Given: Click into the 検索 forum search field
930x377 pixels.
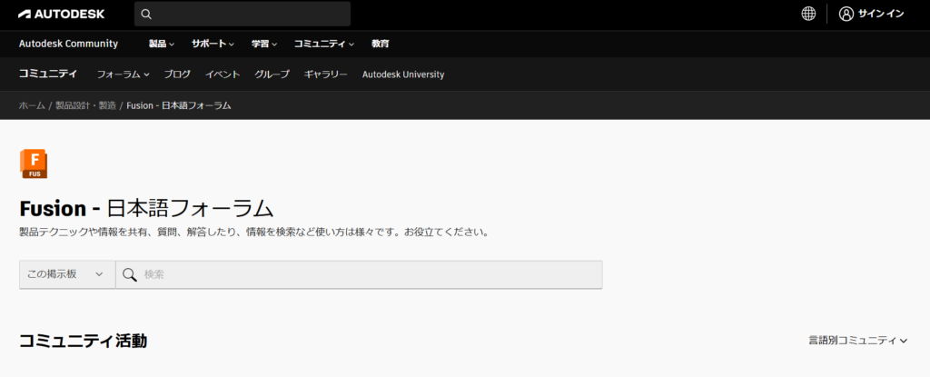Looking at the screenshot, I should (359, 274).
